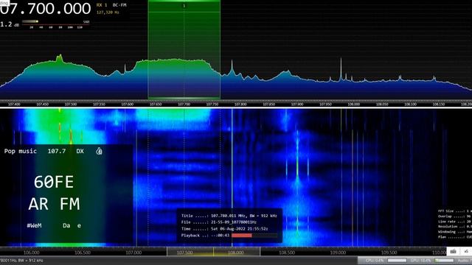Viewport: 472px width, 265px height.
Task: Click the File name line 21-55-09
Action: pyautogui.click(x=219, y=222)
